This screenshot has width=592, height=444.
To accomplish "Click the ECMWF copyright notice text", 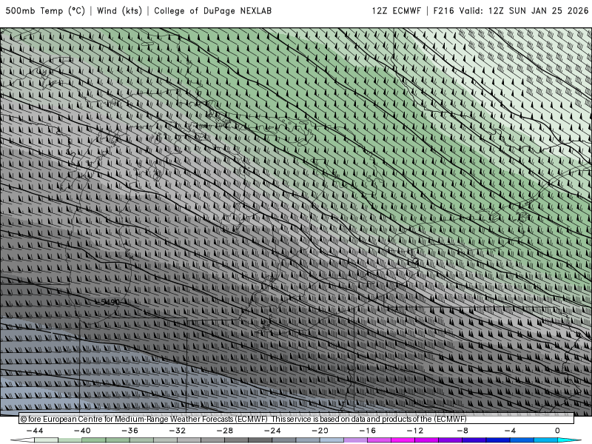I will click(243, 419).
